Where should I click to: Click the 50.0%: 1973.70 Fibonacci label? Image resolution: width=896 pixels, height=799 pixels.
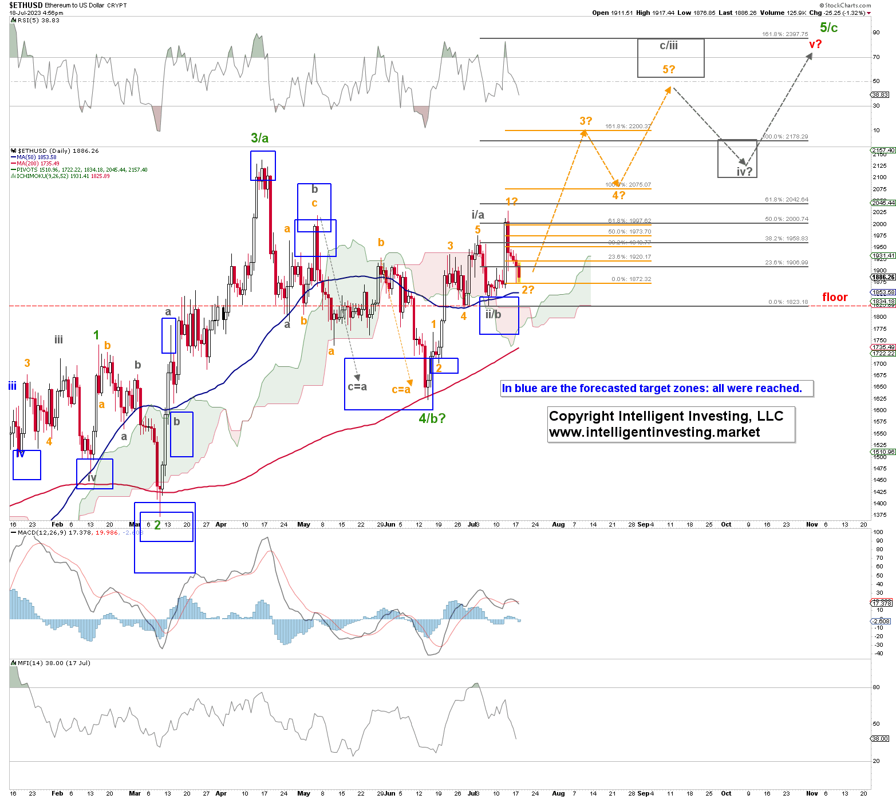pyautogui.click(x=629, y=232)
